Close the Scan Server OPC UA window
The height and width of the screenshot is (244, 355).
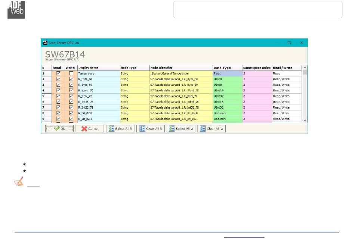[302, 43]
